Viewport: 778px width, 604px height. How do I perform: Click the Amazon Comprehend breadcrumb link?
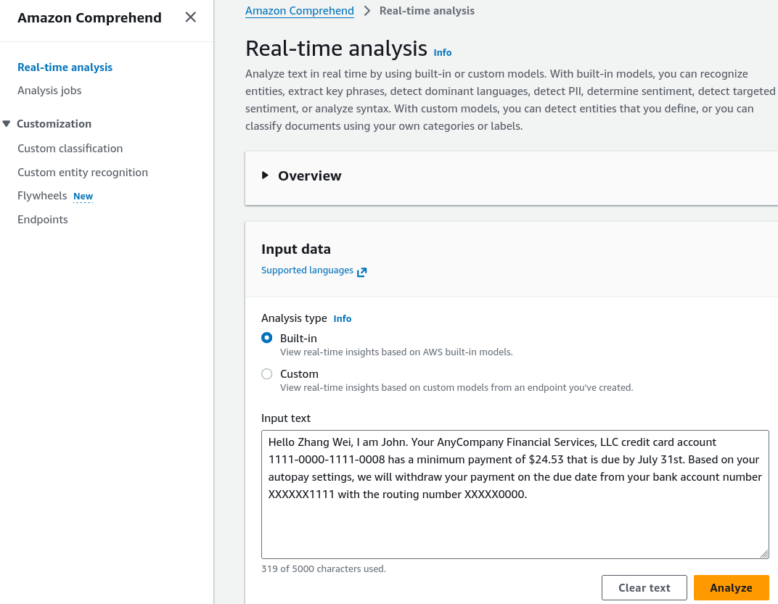299,10
